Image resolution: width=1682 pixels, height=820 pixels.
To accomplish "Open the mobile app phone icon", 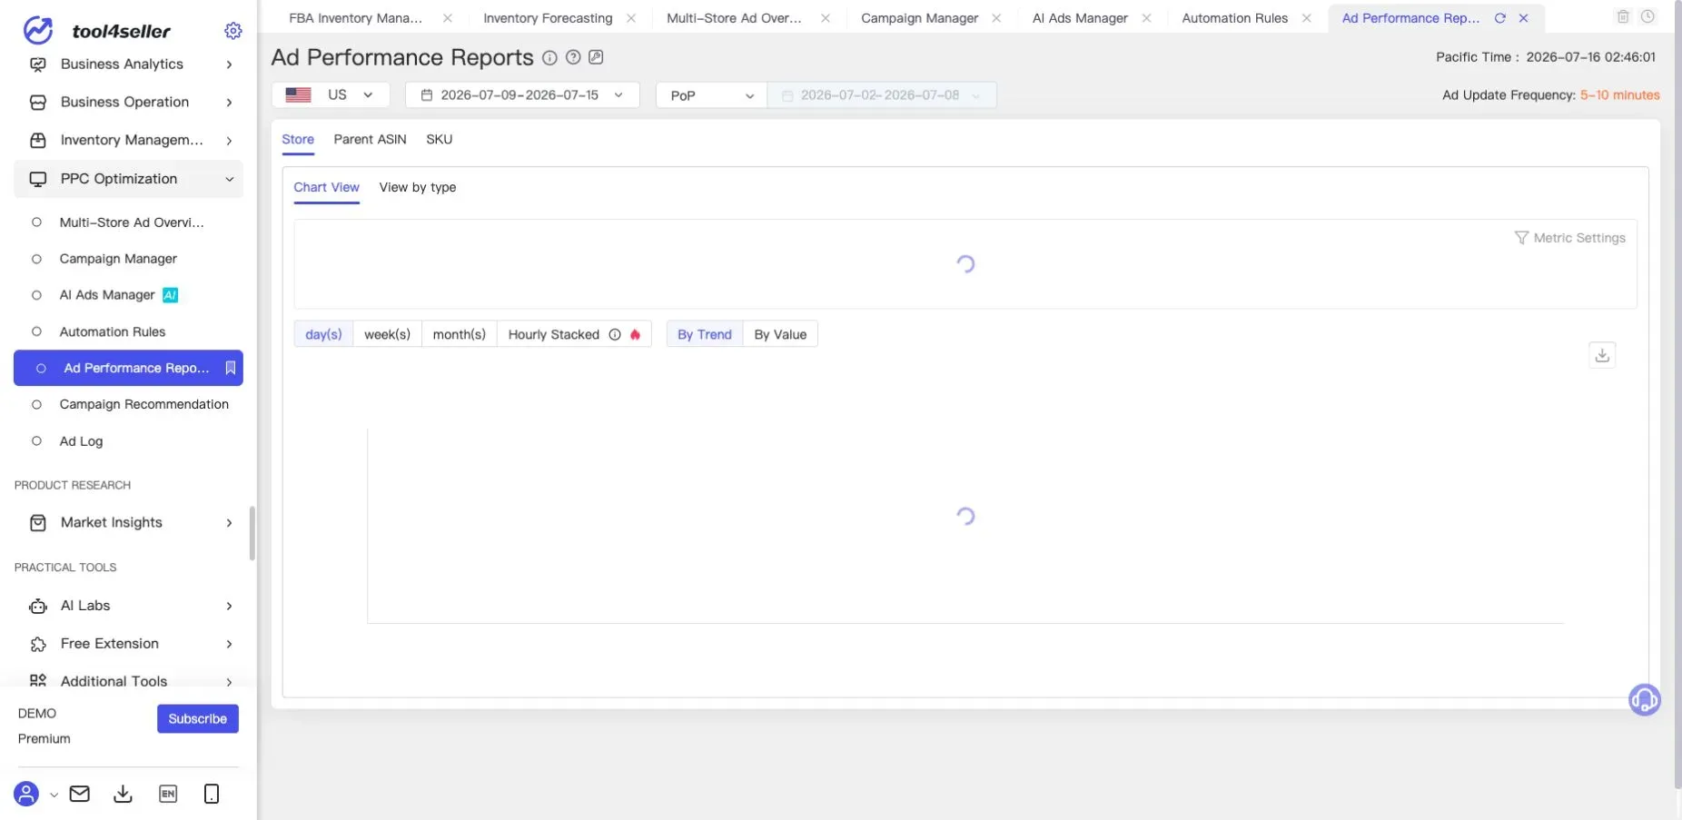I will coord(212,794).
